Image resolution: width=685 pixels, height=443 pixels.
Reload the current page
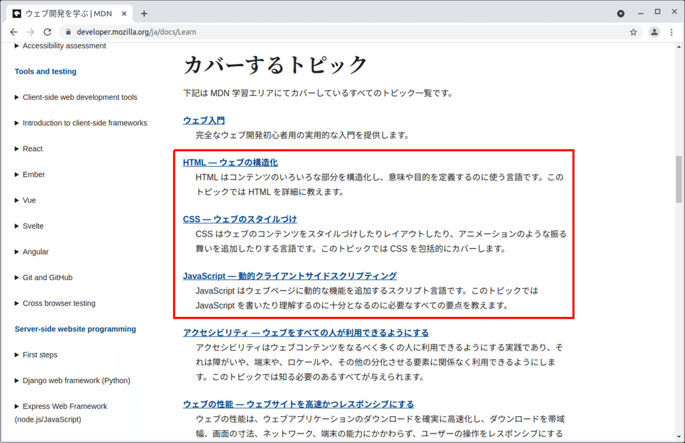[48, 32]
